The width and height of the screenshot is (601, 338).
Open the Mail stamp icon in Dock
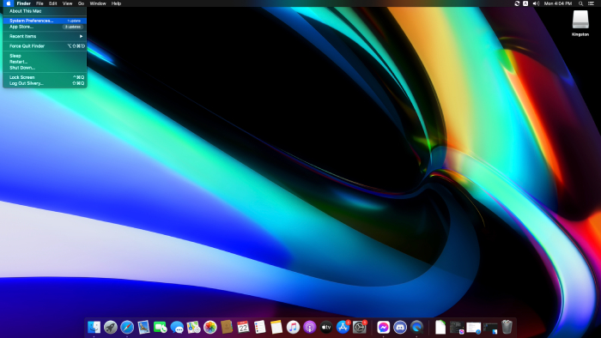point(143,328)
